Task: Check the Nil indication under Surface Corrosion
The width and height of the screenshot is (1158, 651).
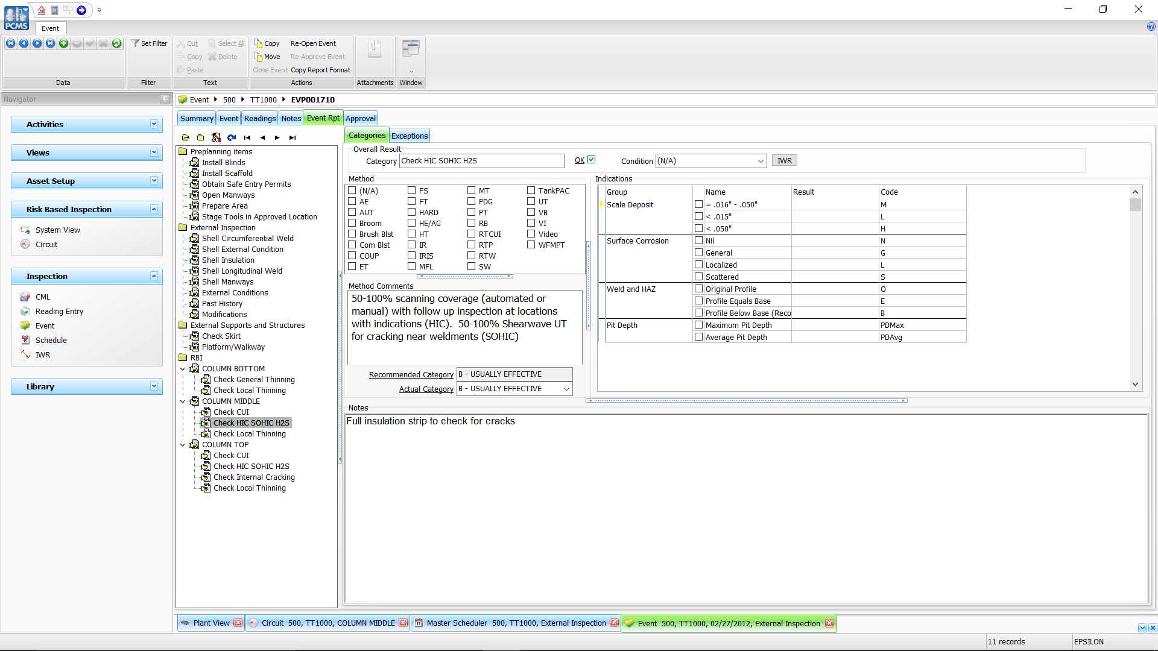Action: [698, 241]
